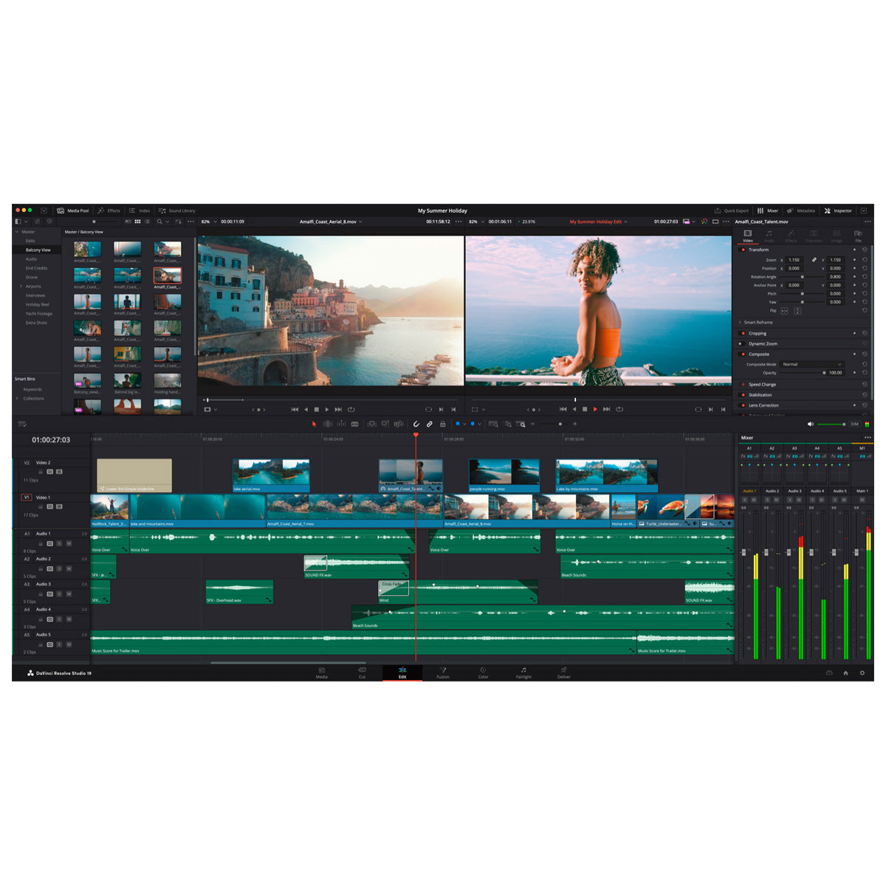The height and width of the screenshot is (886, 886).
Task: Mute the Audio 1 track
Action: pos(69,543)
